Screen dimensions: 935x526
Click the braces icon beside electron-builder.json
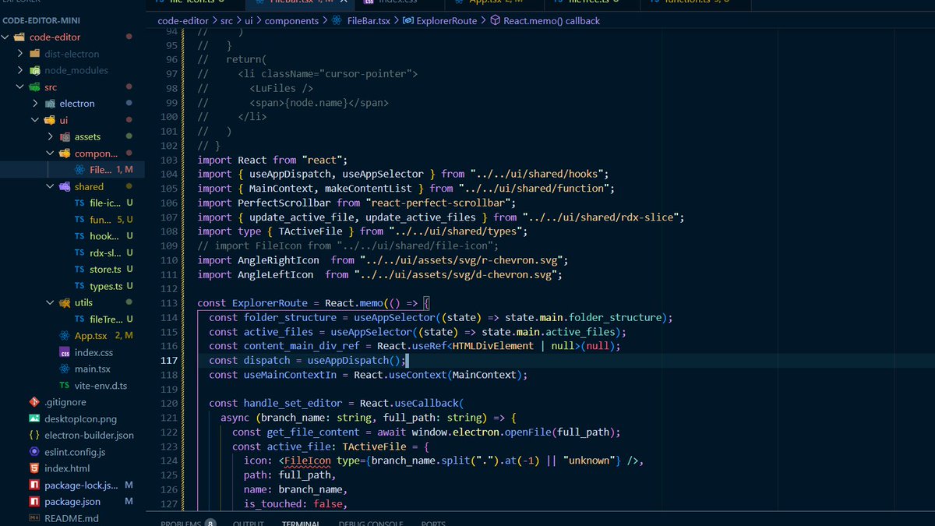[x=34, y=436]
